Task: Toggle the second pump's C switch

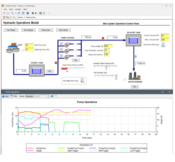Action: coord(61,49)
